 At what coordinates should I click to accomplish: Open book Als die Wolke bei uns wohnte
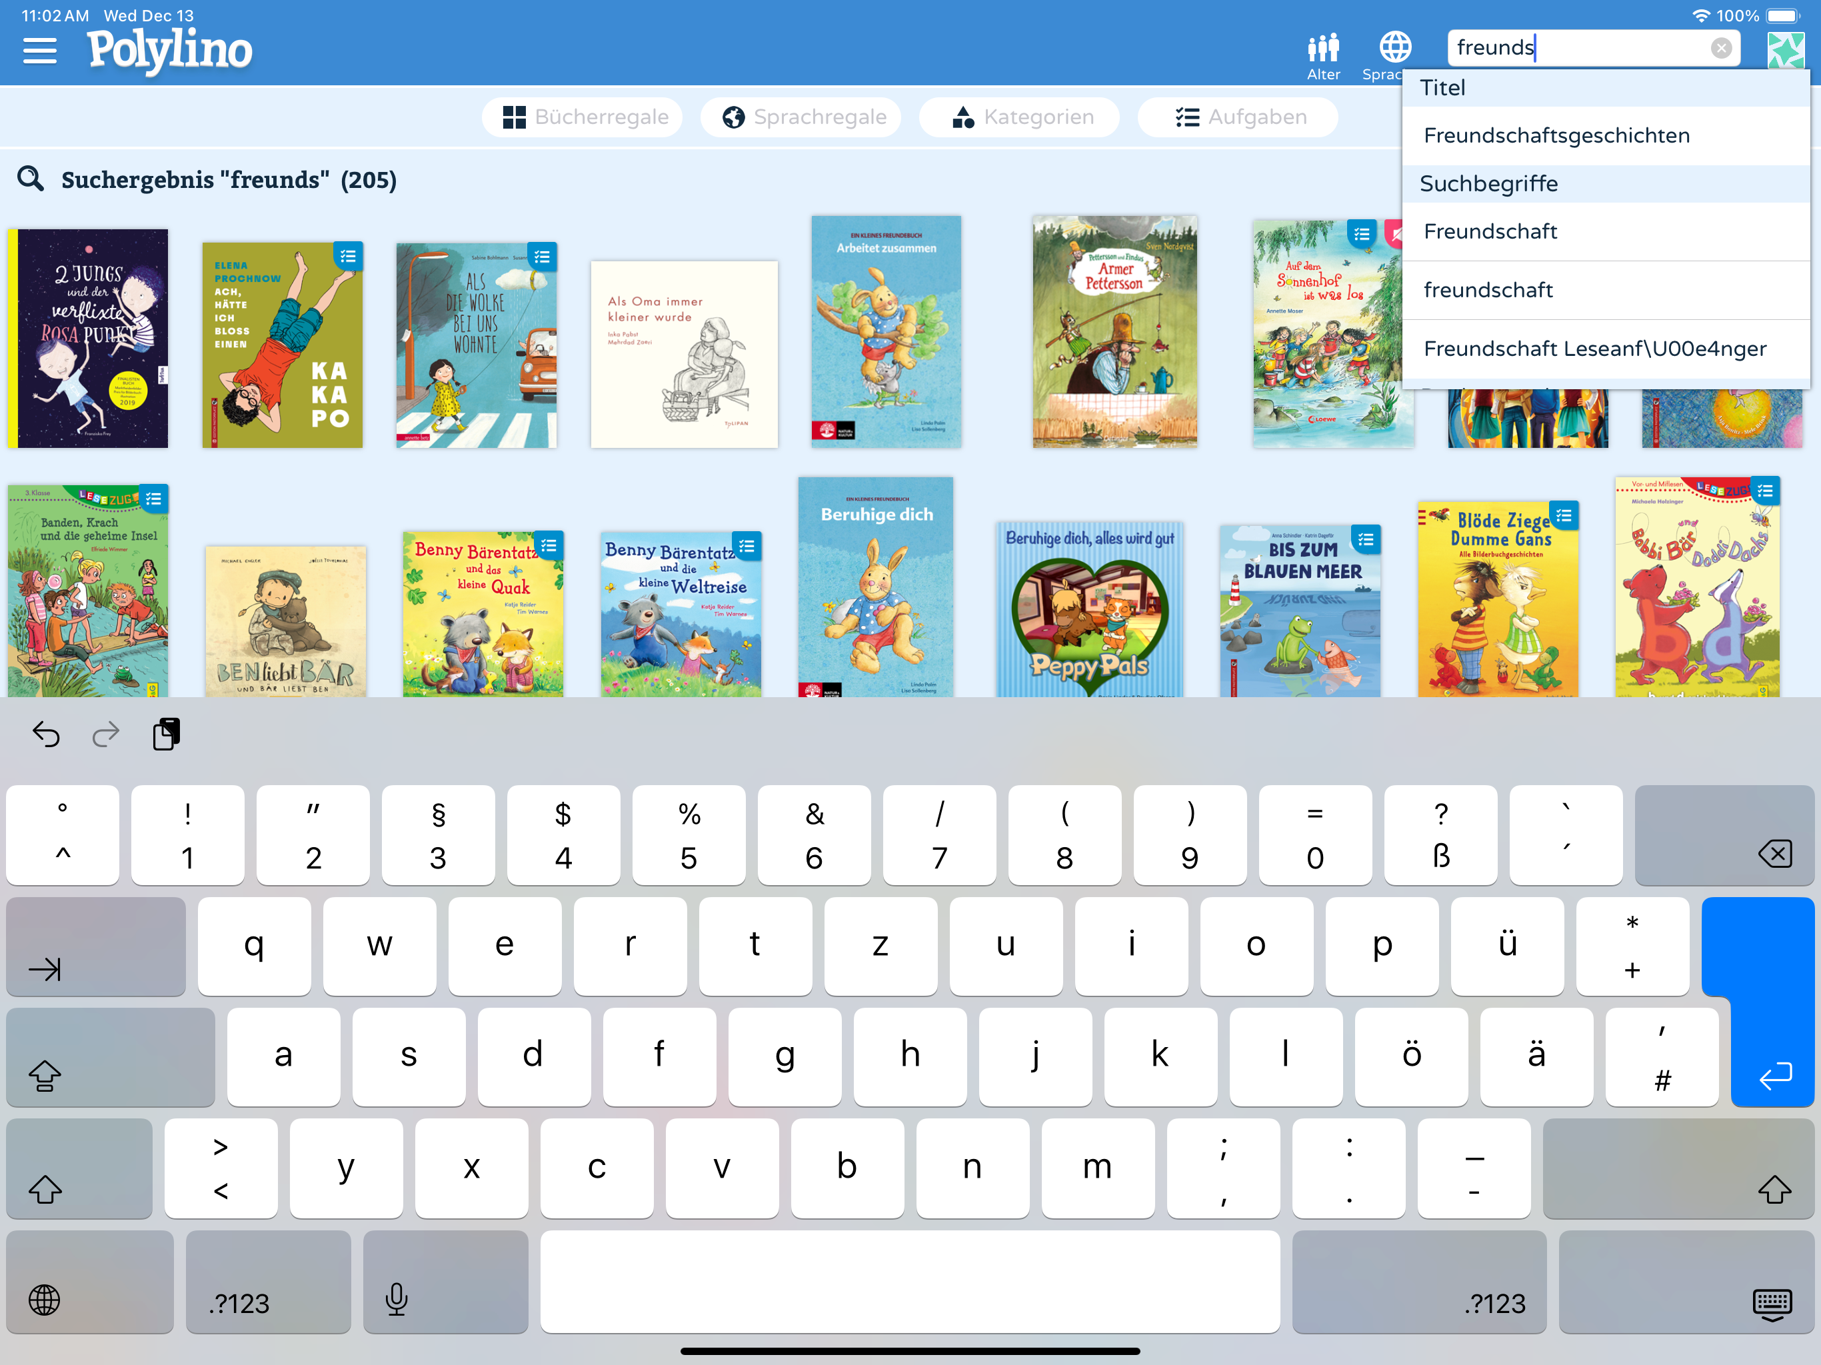point(477,345)
